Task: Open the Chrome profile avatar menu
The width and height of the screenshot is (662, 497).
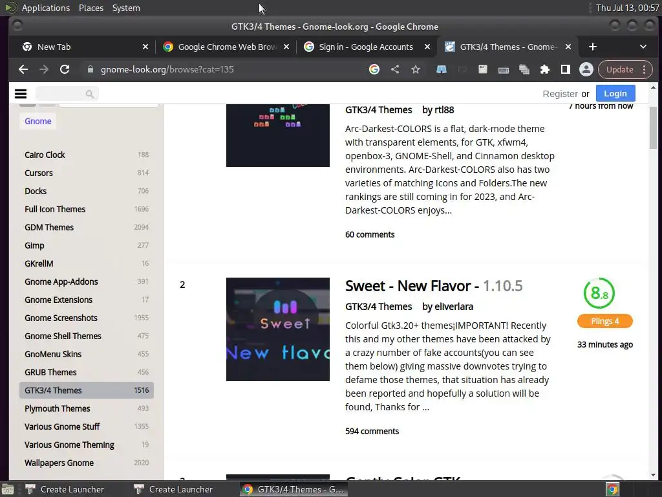Action: [586, 69]
